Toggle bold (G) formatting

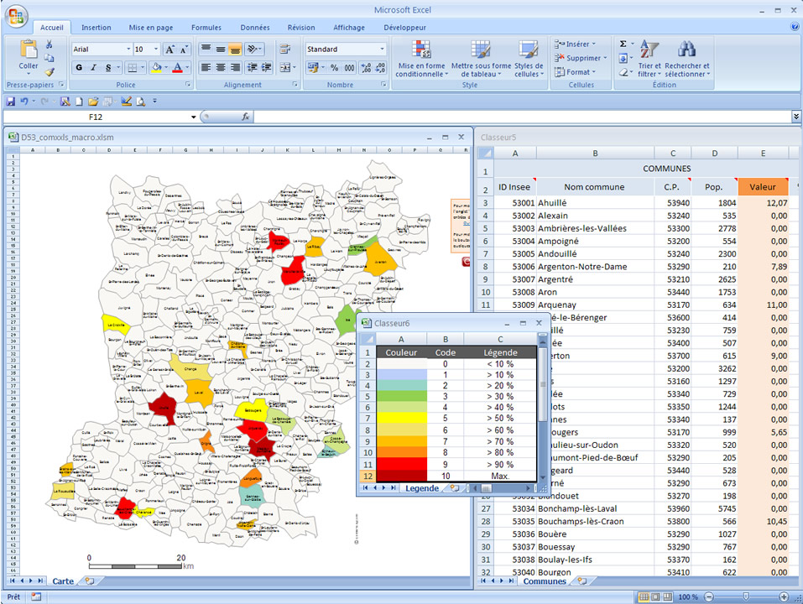[x=79, y=67]
